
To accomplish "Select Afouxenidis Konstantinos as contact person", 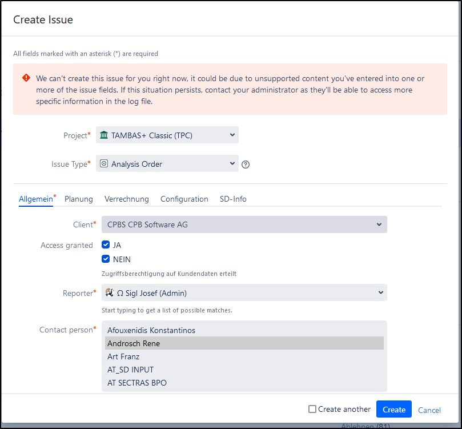I will pyautogui.click(x=151, y=330).
